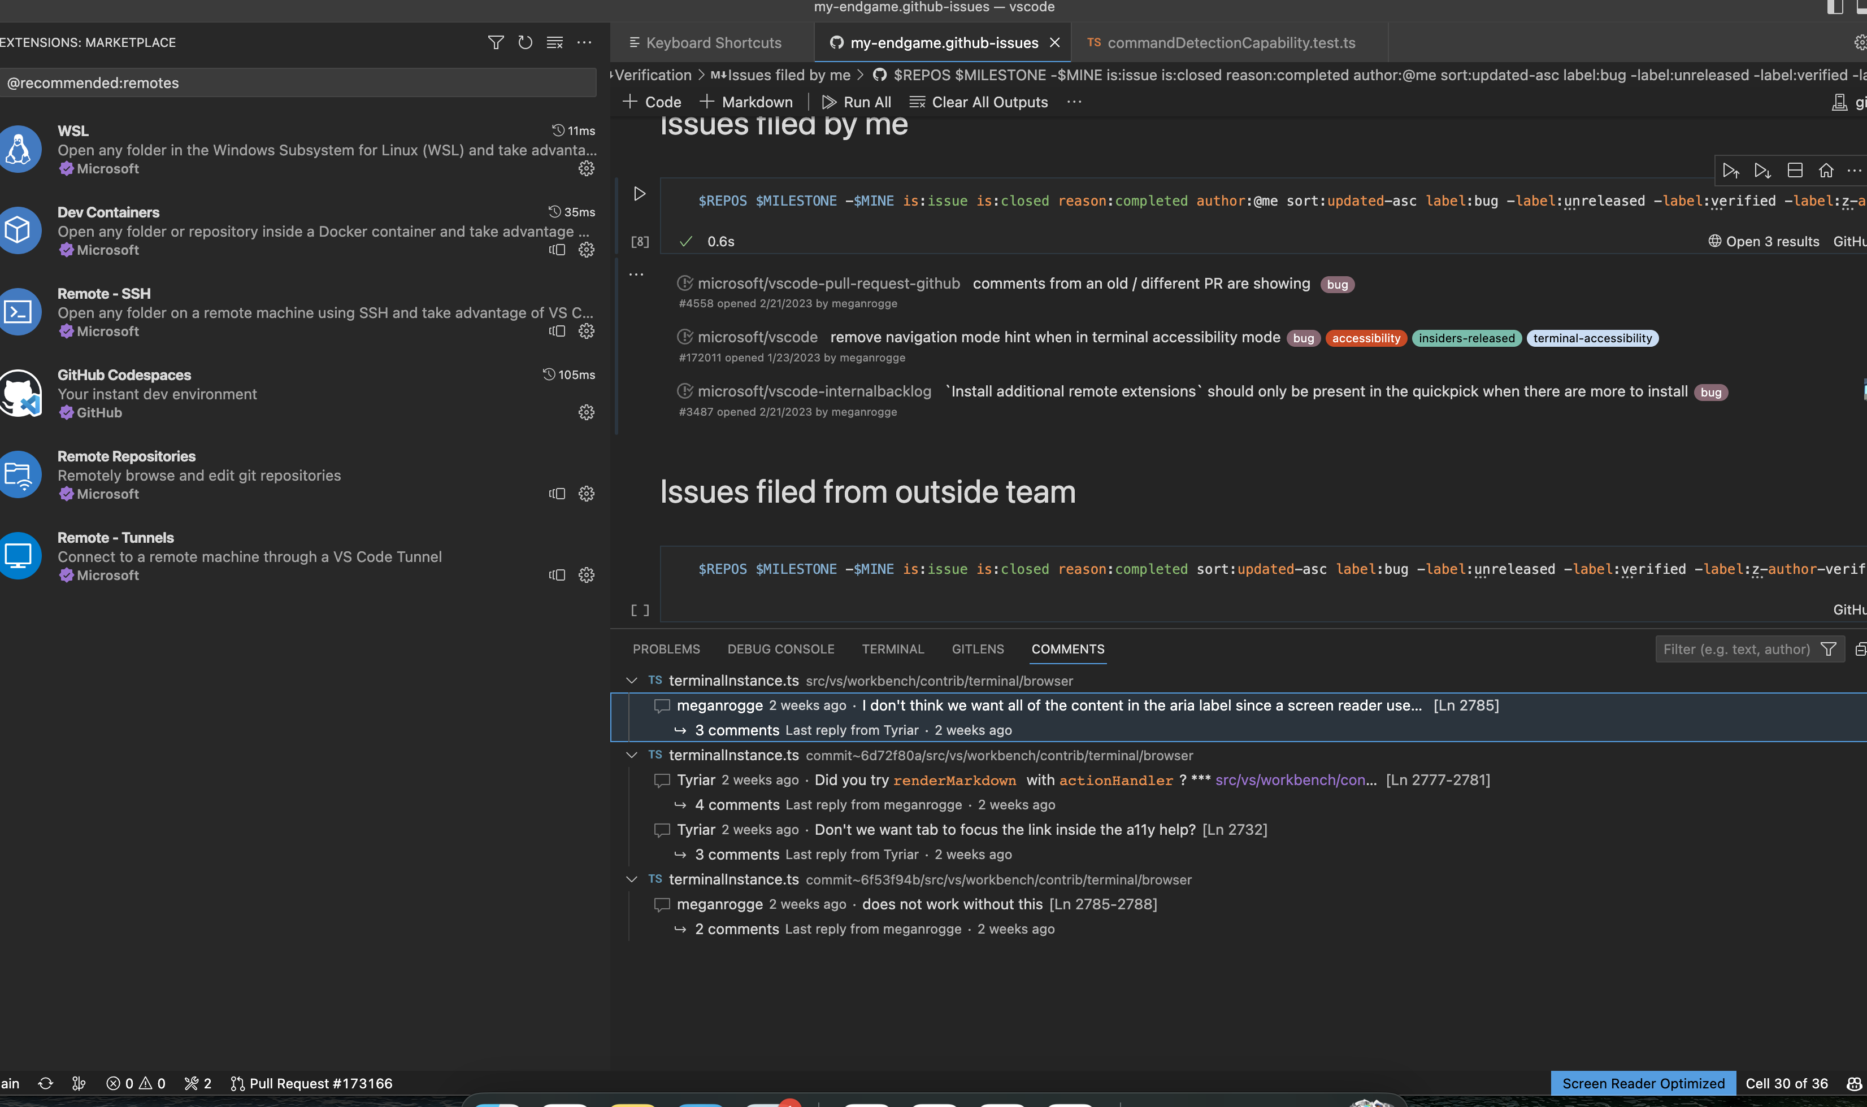Open the more actions ellipsis in notebook toolbar

(1075, 102)
